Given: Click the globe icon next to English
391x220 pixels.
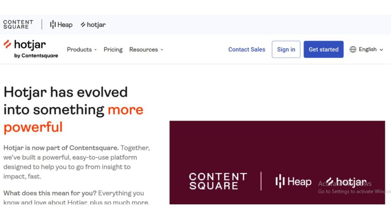Looking at the screenshot, I should (353, 49).
